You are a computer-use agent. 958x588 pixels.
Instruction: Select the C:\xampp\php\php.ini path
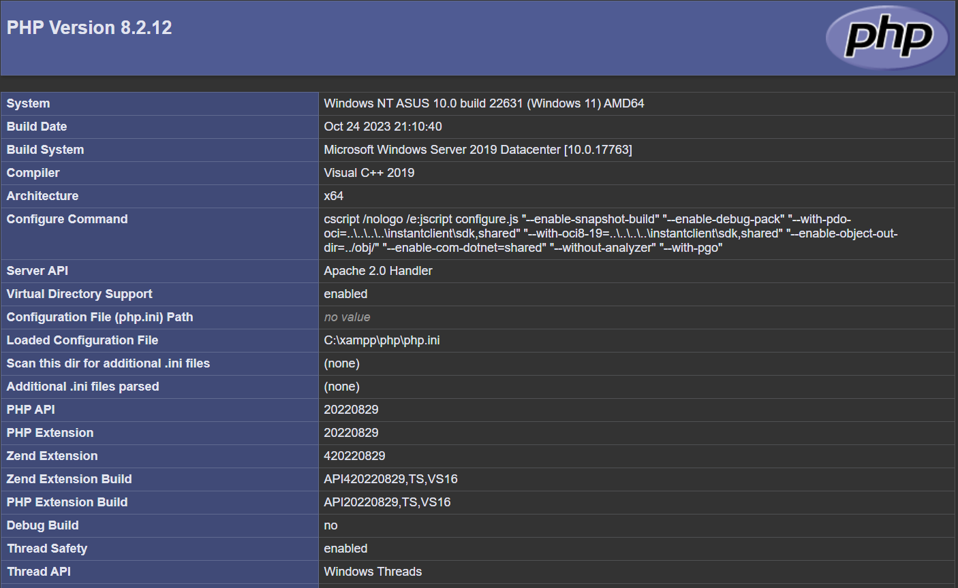tap(382, 340)
